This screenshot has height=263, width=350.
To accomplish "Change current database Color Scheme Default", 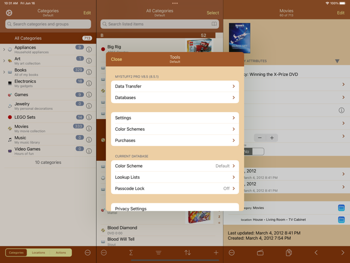I will pyautogui.click(x=175, y=166).
